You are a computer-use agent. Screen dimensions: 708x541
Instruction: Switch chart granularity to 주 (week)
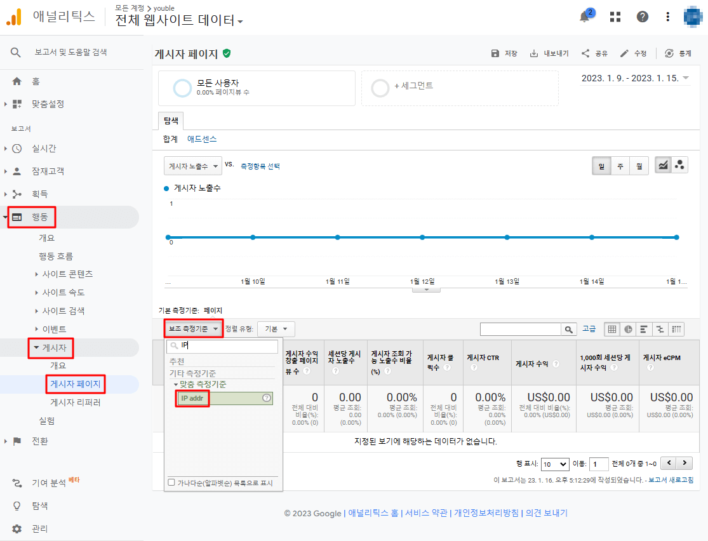619,164
